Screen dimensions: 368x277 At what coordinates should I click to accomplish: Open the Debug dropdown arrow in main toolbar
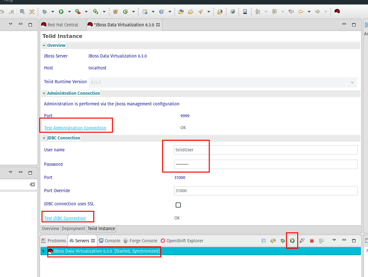(x=52, y=12)
